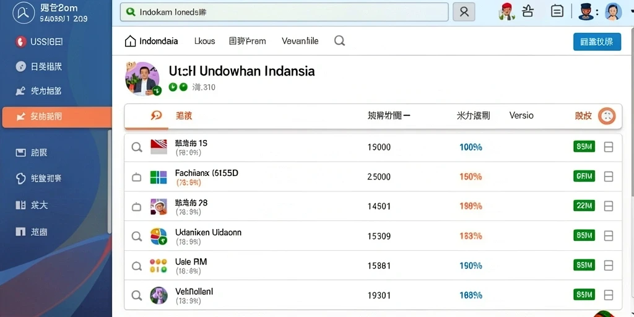
Task: Click the sidebar vertical scrollbar
Action: 109,181
